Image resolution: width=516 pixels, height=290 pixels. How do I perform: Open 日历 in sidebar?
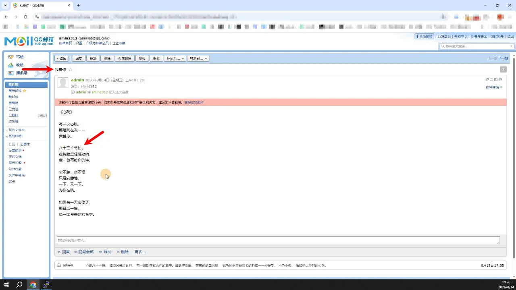12,144
